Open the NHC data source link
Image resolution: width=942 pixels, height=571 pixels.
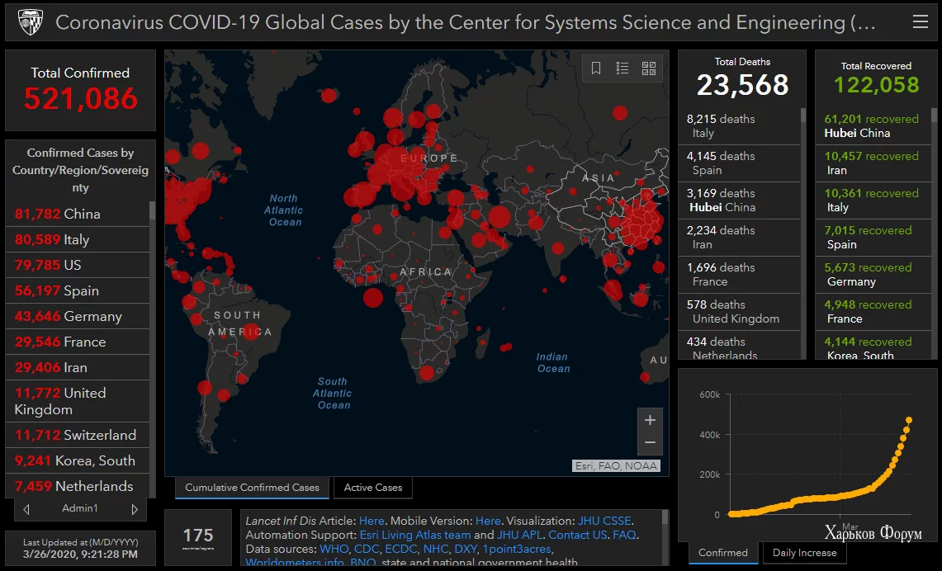436,549
